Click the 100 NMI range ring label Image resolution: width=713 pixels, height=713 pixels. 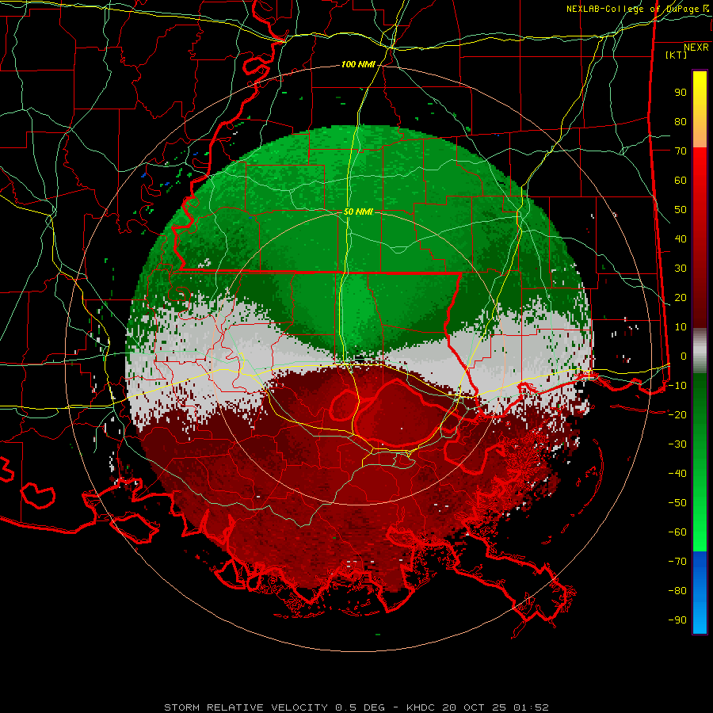(x=358, y=65)
